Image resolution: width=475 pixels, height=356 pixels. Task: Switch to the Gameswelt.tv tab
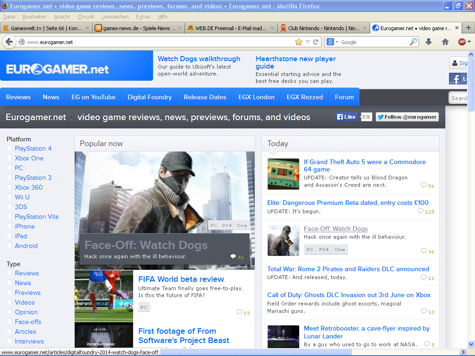(46, 28)
